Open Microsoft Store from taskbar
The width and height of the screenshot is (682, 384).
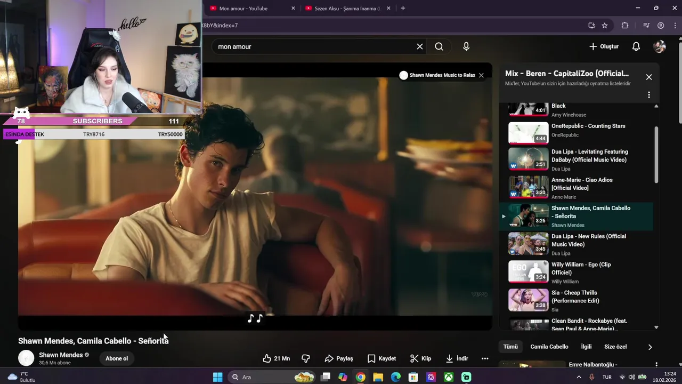413,377
